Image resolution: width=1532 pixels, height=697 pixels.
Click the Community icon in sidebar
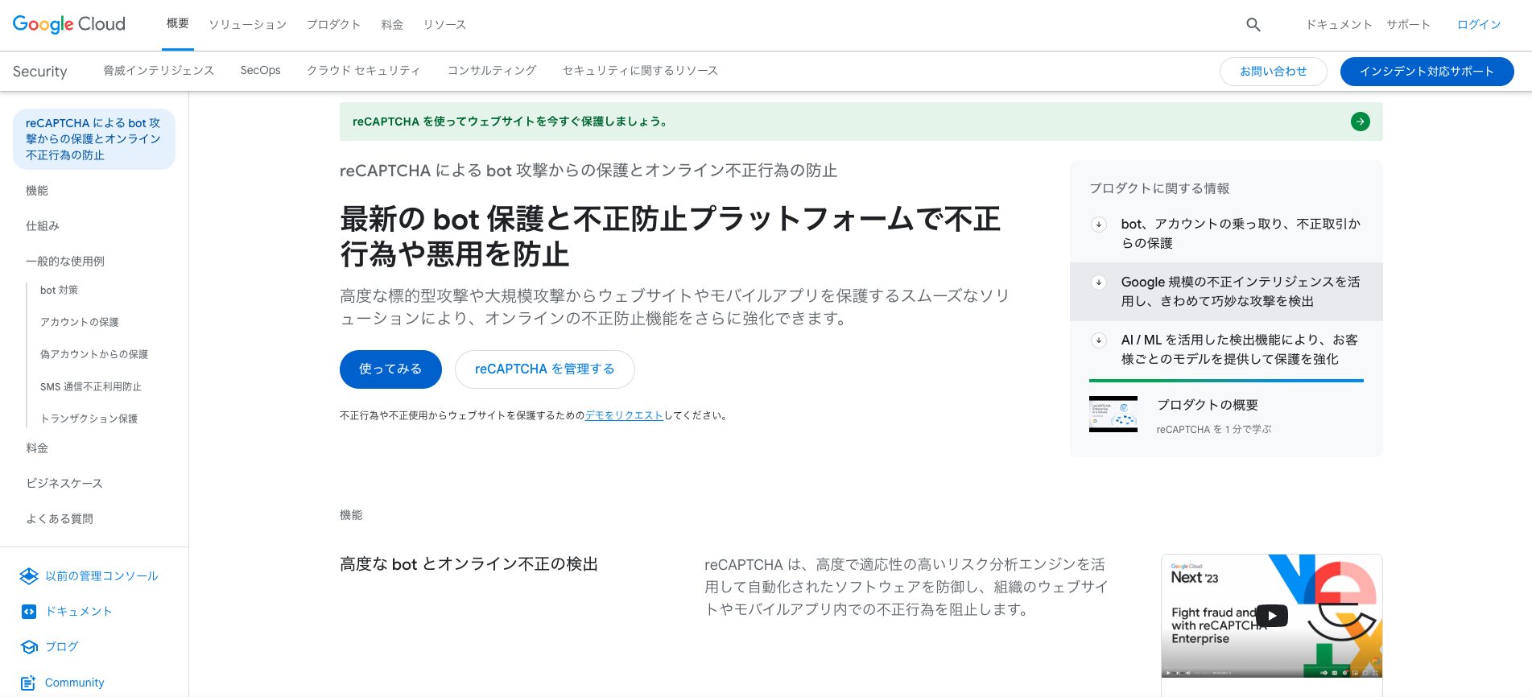click(x=29, y=683)
